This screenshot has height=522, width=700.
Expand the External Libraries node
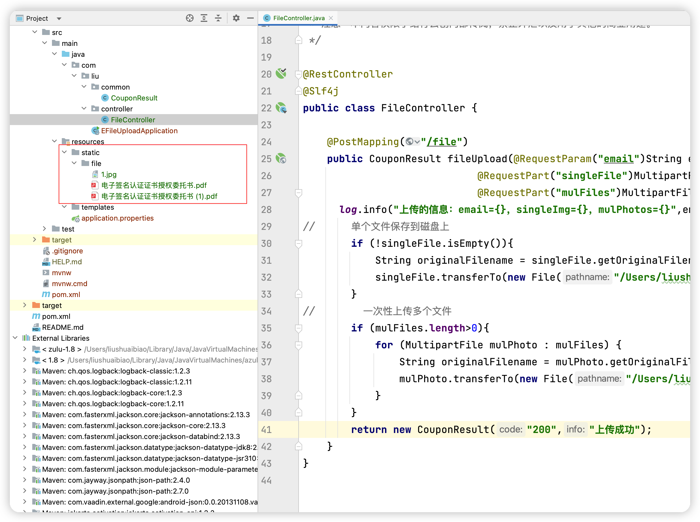(x=15, y=338)
